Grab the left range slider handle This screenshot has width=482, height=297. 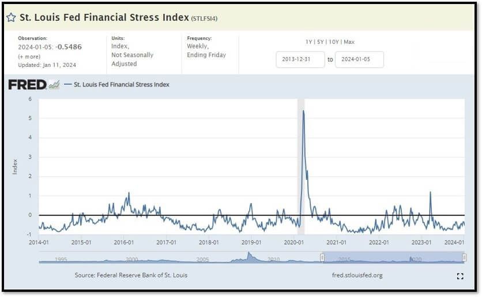pyautogui.click(x=322, y=257)
